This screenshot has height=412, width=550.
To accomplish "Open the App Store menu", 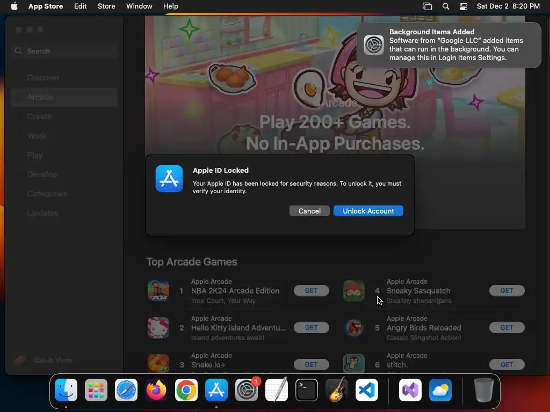I will (46, 6).
